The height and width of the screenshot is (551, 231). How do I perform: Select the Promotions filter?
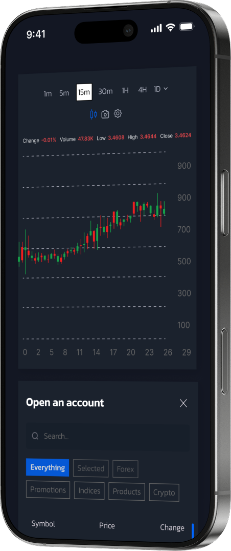click(x=48, y=490)
